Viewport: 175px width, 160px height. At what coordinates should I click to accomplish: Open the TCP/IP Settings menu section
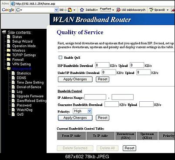click(24, 55)
